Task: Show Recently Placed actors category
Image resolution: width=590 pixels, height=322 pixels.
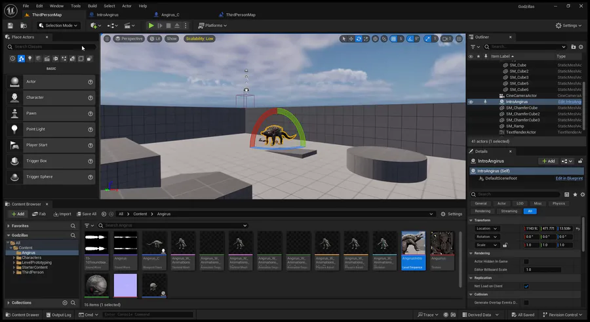Action: [12, 59]
